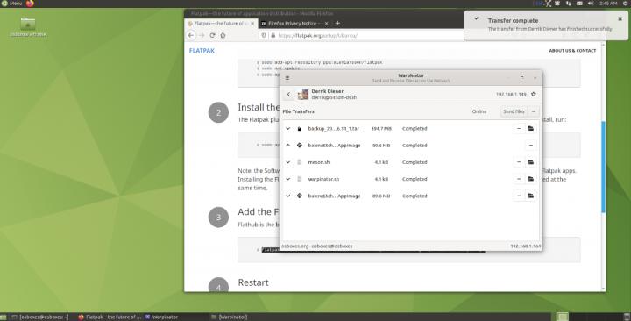Dismiss the Transfer complete notification
The image size is (631, 321).
620,18
